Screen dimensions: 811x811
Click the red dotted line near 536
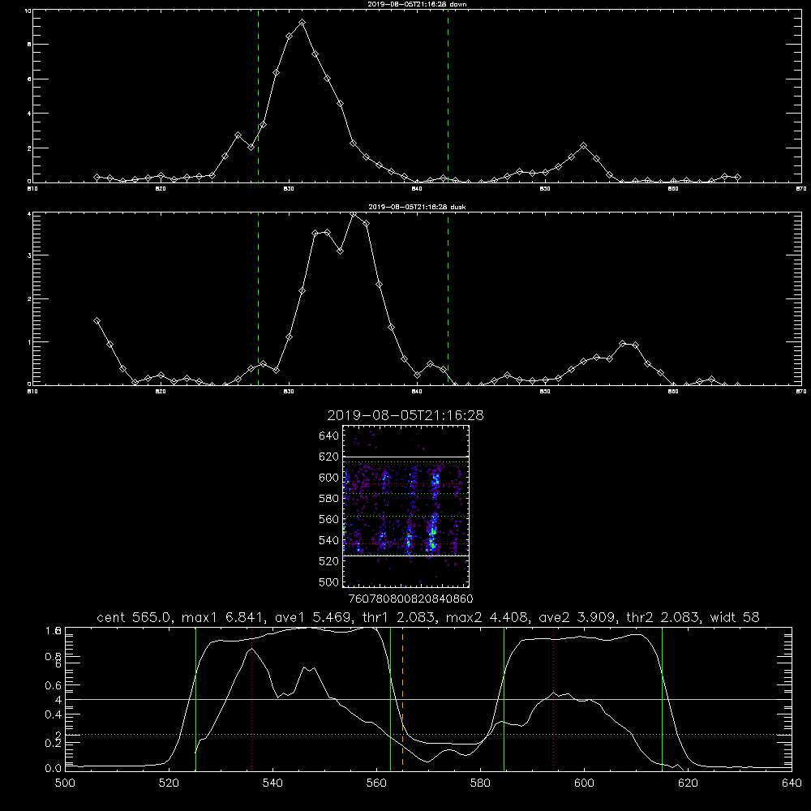click(252, 698)
